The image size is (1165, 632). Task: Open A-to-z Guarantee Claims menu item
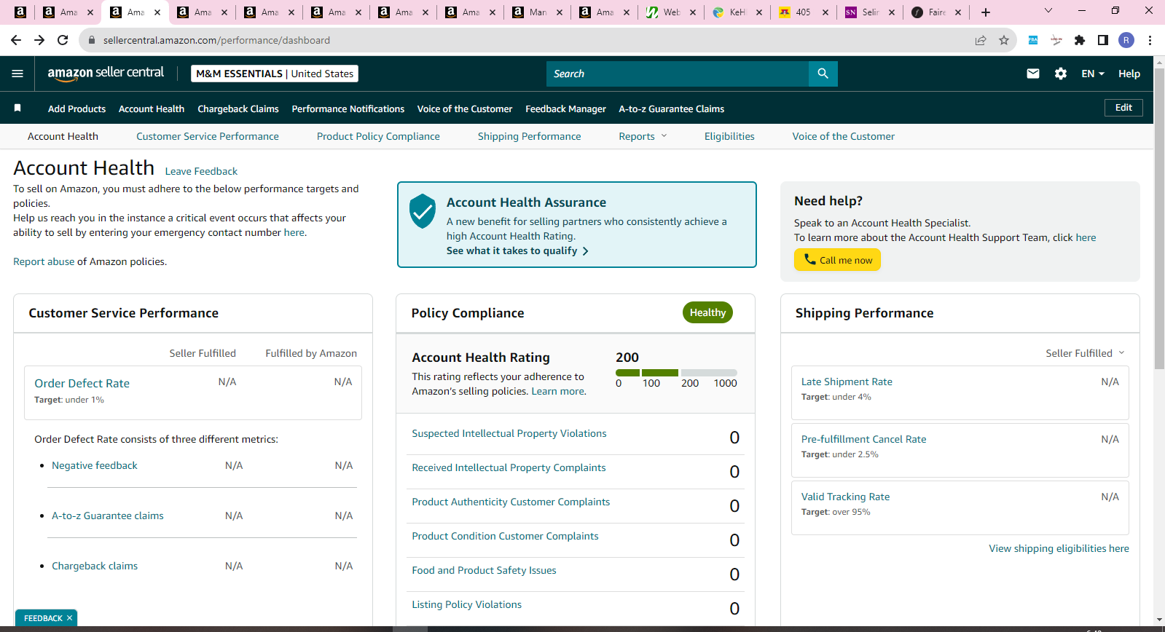coord(672,108)
